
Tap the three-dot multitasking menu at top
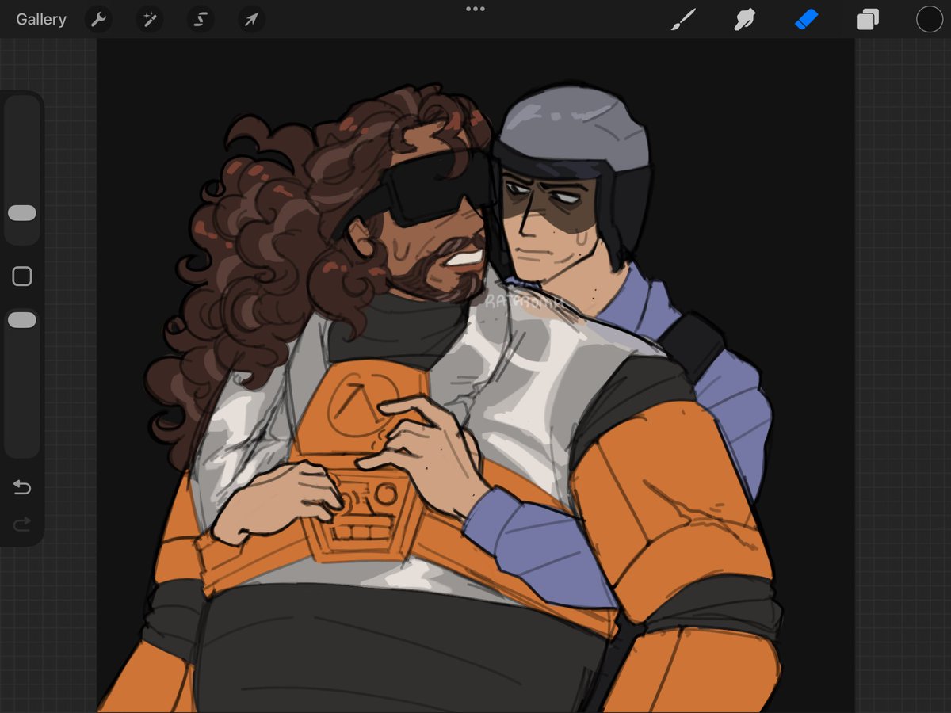point(475,9)
